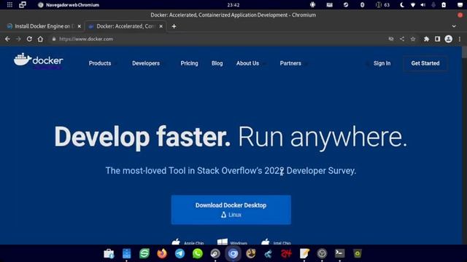Viewport: 467px width, 262px height.
Task: Open the Pricing page
Action: [x=189, y=63]
